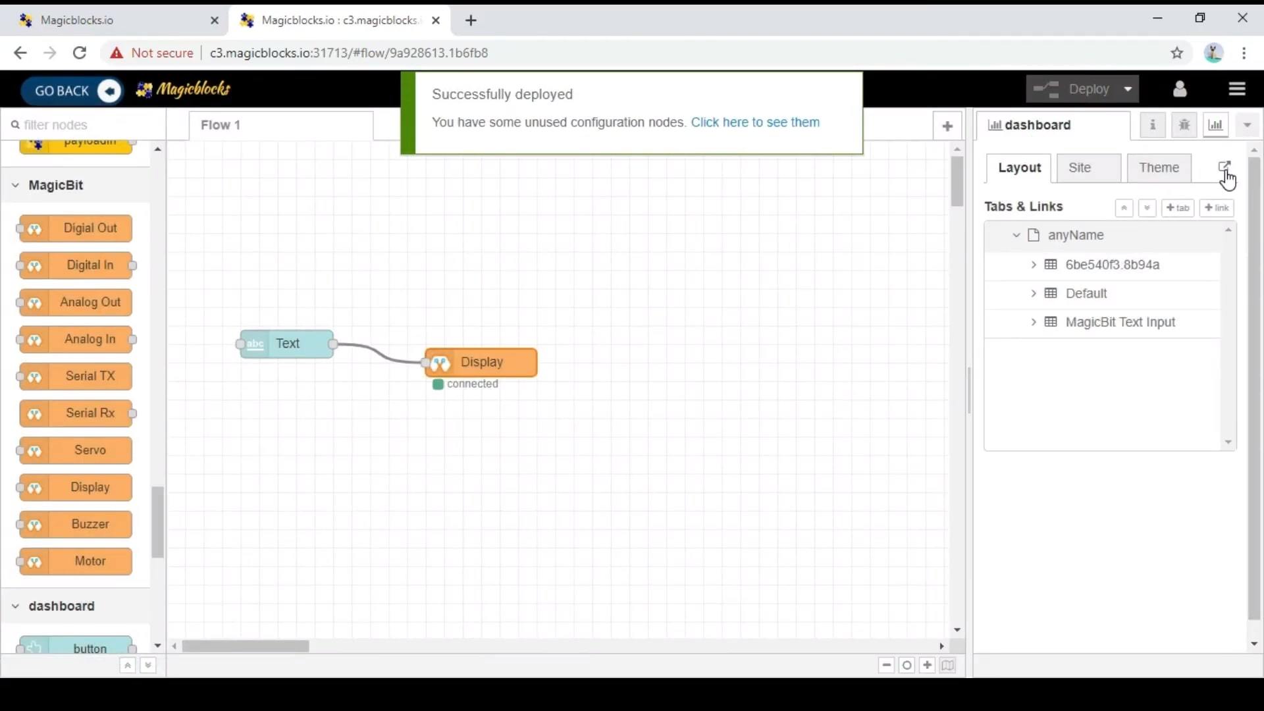Click the Theme tab in dashboard panel
The image size is (1264, 711).
click(1159, 167)
